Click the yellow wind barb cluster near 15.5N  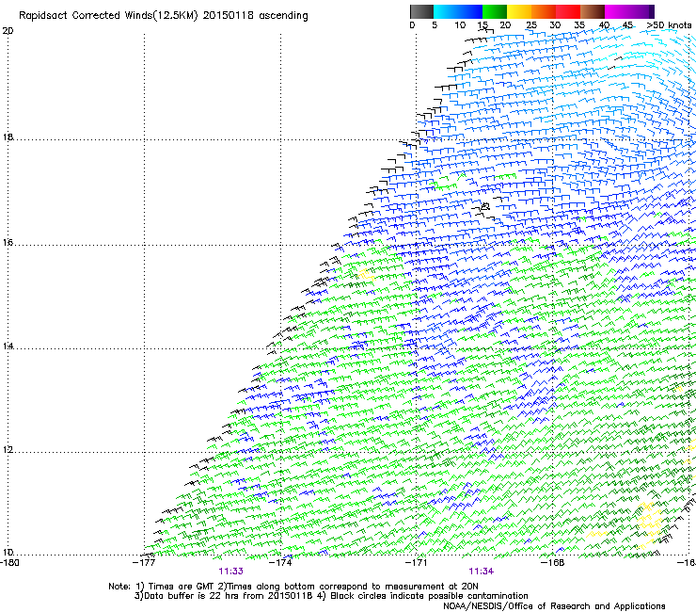tap(366, 274)
